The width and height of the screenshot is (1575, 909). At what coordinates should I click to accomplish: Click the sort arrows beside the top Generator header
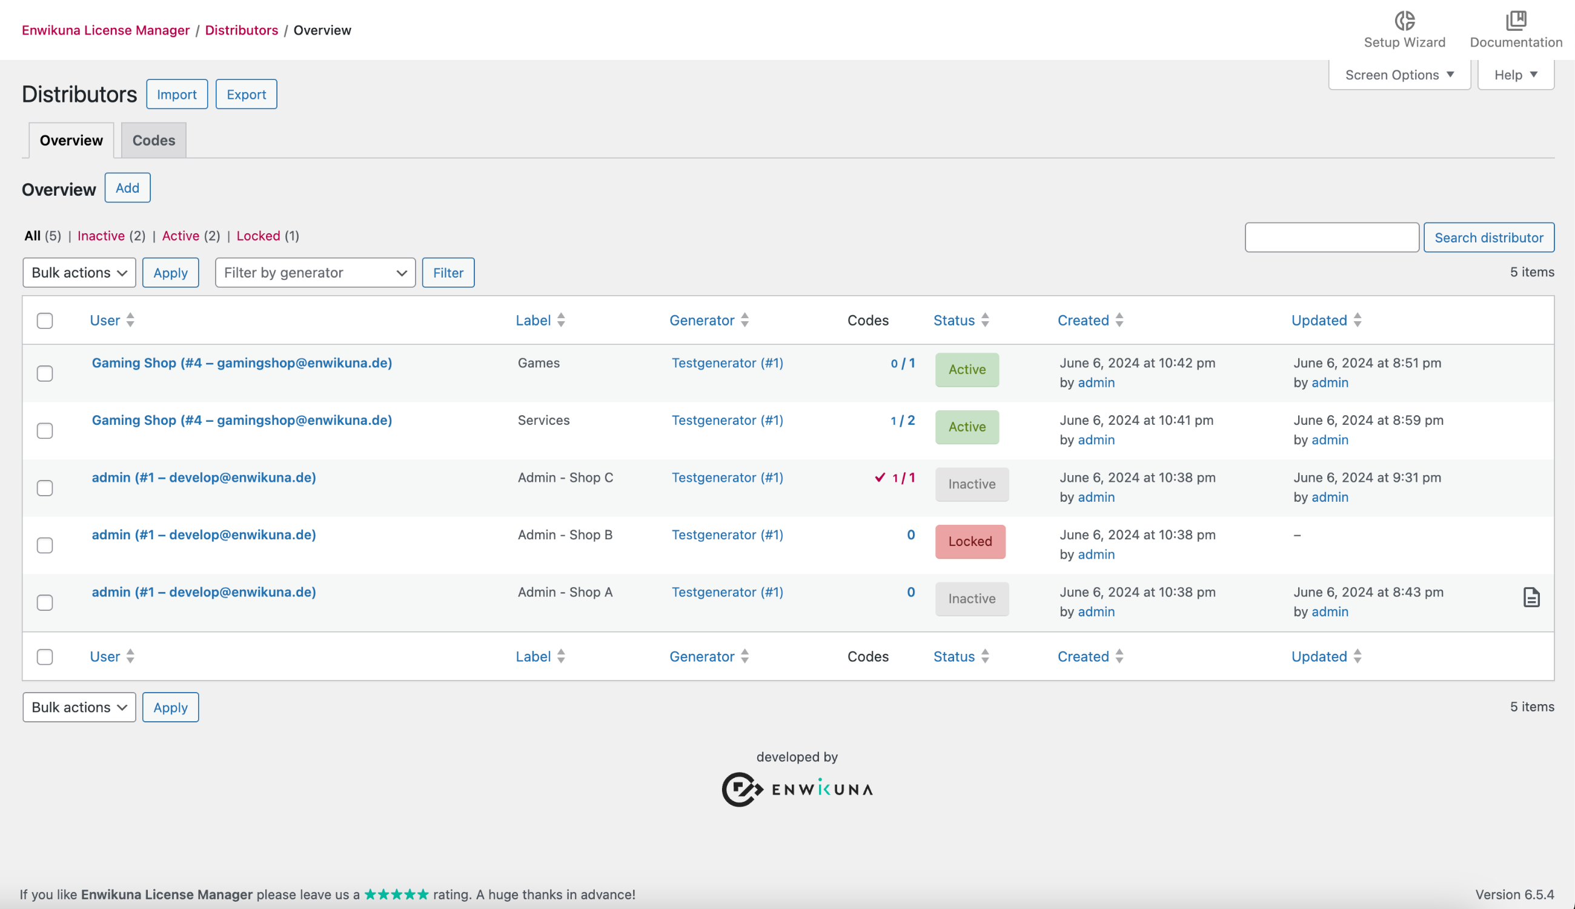point(744,321)
